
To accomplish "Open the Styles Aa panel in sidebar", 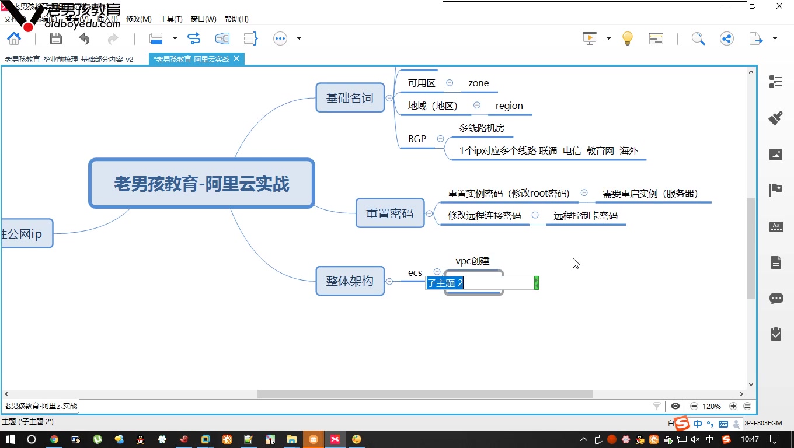I will click(776, 226).
